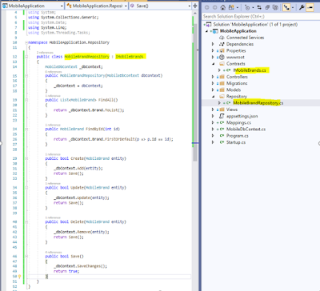The image size is (320, 291).
Task: Expand the MobileBrandRepository.cs file node arrow
Action: tap(219, 103)
